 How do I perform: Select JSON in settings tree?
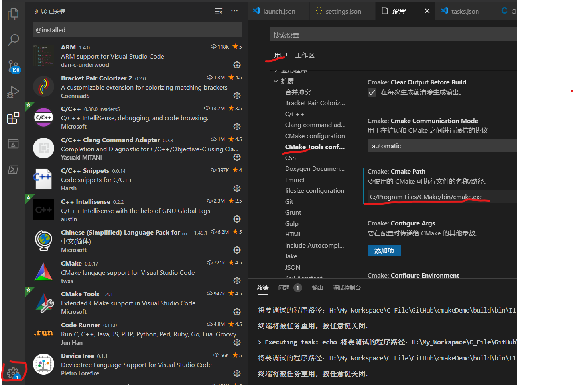tap(292, 268)
